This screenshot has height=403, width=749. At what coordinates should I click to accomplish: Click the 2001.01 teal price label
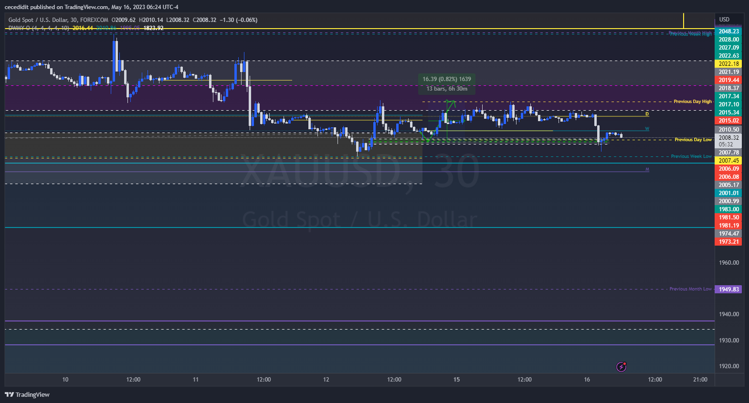click(x=728, y=193)
